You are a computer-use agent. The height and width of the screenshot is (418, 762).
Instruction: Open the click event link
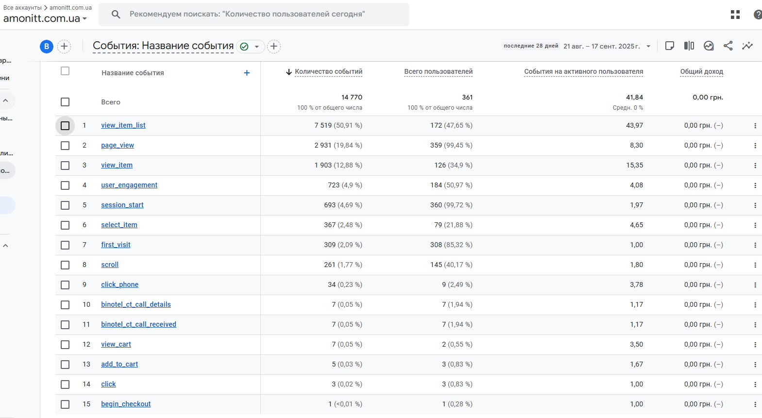click(x=108, y=384)
